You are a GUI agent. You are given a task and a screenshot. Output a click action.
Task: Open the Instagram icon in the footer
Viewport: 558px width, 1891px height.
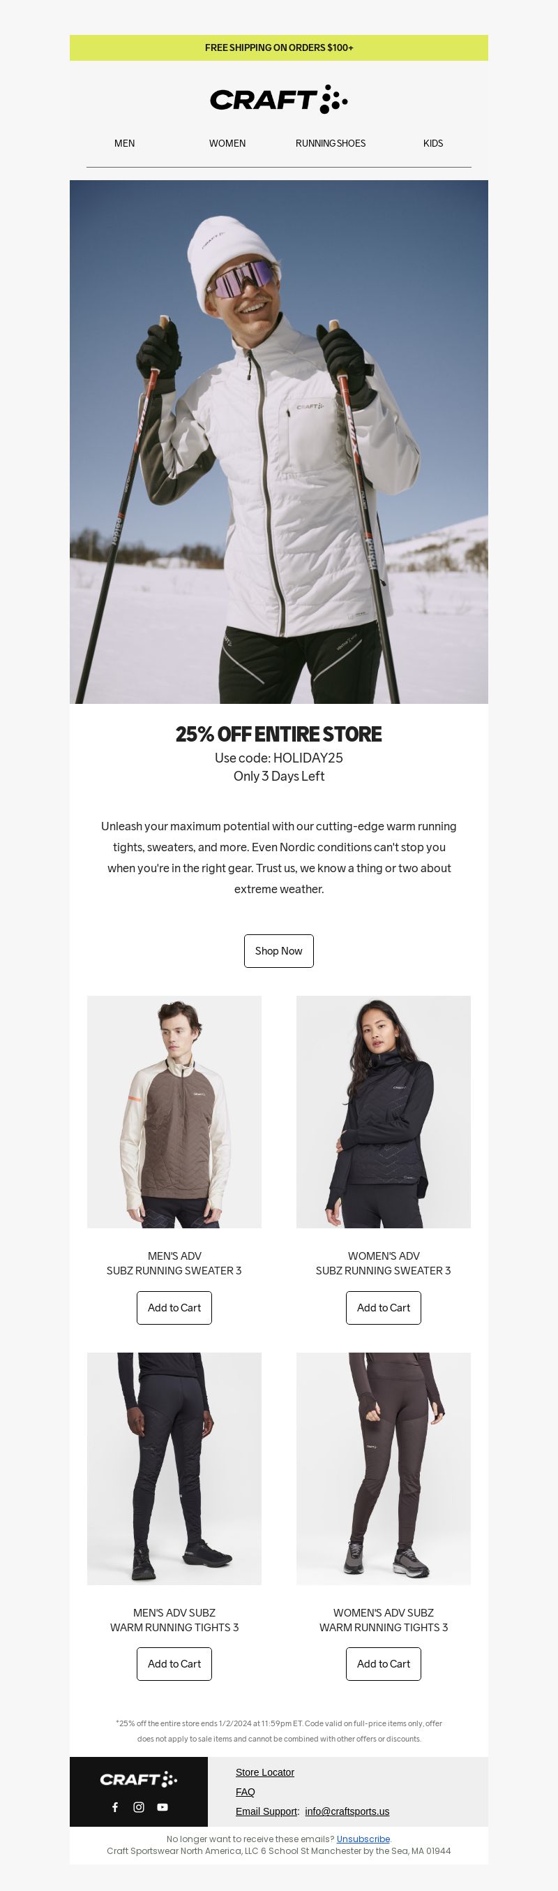coord(139,1807)
